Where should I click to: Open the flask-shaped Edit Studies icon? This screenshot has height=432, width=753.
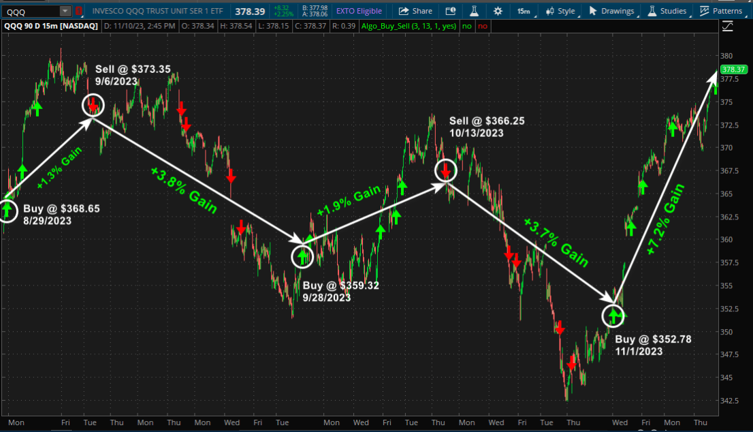475,11
